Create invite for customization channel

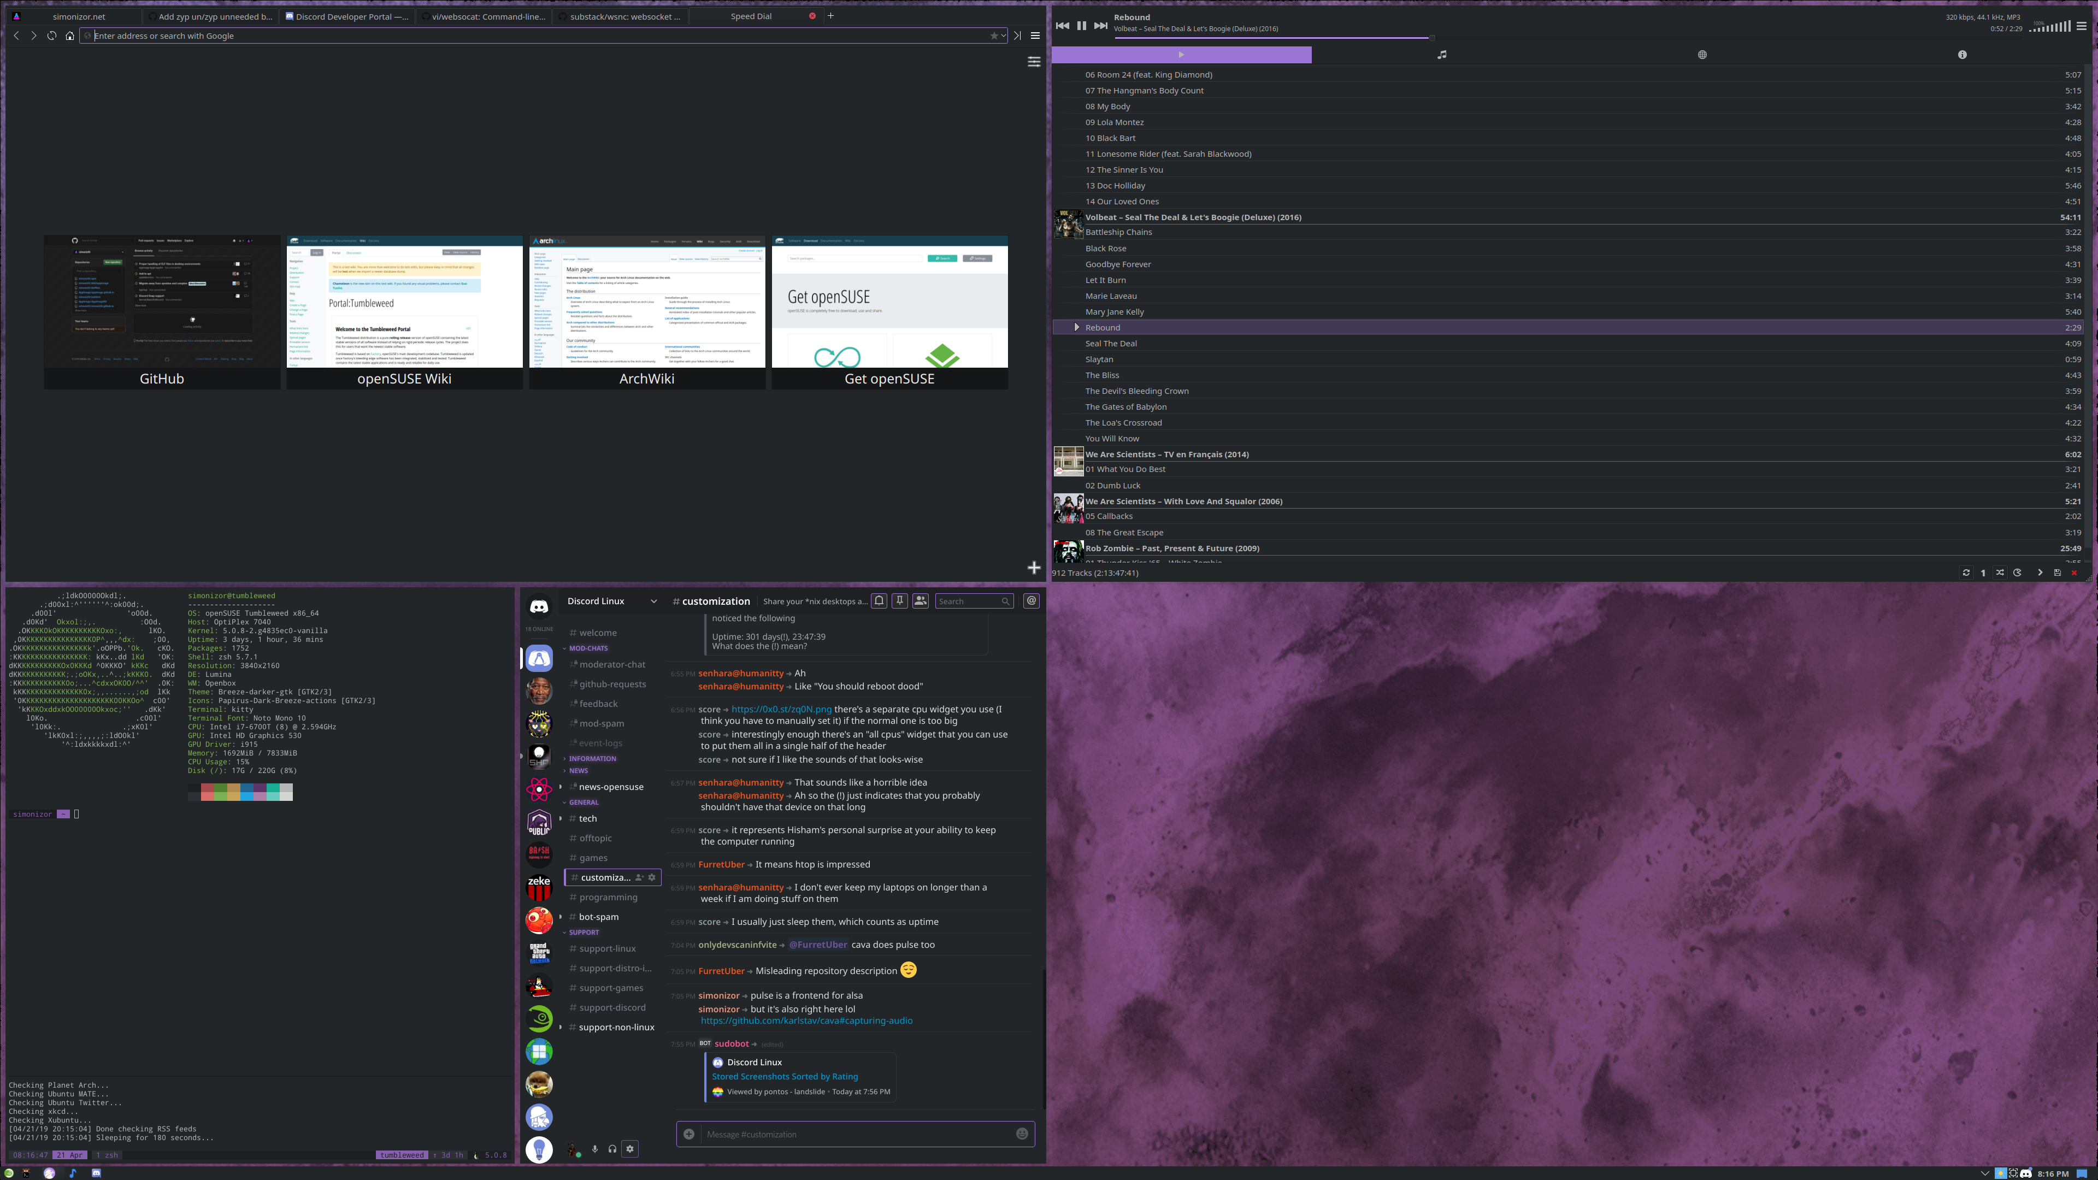click(x=639, y=877)
